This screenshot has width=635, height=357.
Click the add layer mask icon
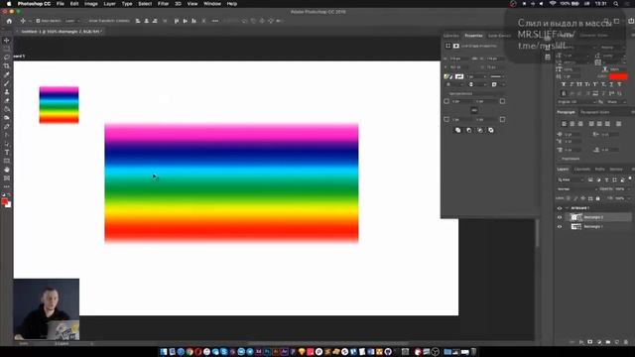[x=590, y=342]
